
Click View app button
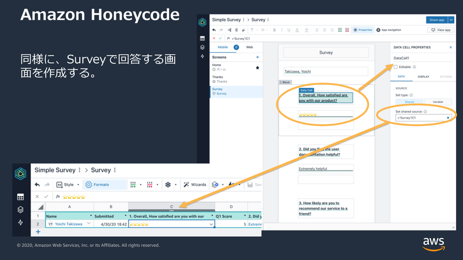441,30
